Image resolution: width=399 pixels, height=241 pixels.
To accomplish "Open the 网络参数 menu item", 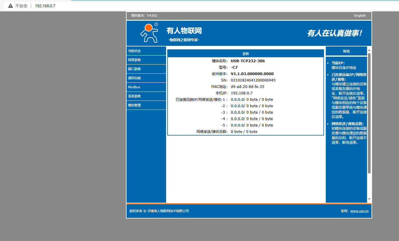I will pos(146,60).
